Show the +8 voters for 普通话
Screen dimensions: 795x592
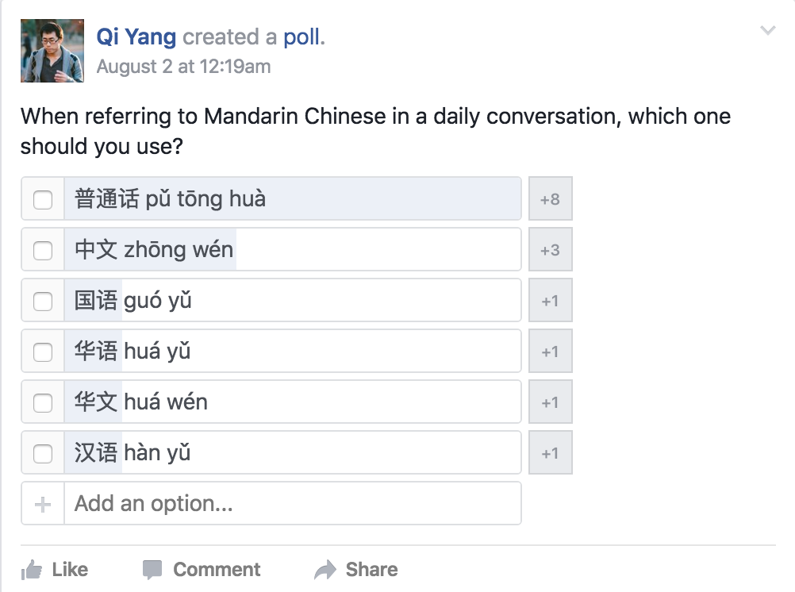coord(550,199)
